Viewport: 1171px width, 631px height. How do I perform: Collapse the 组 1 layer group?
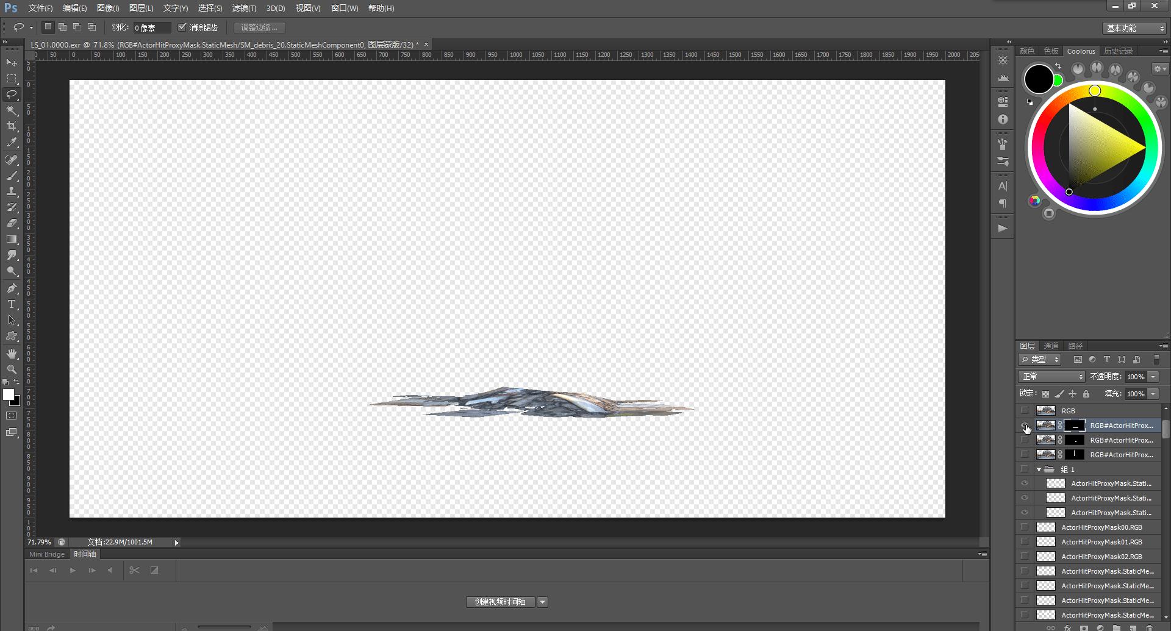click(1039, 469)
